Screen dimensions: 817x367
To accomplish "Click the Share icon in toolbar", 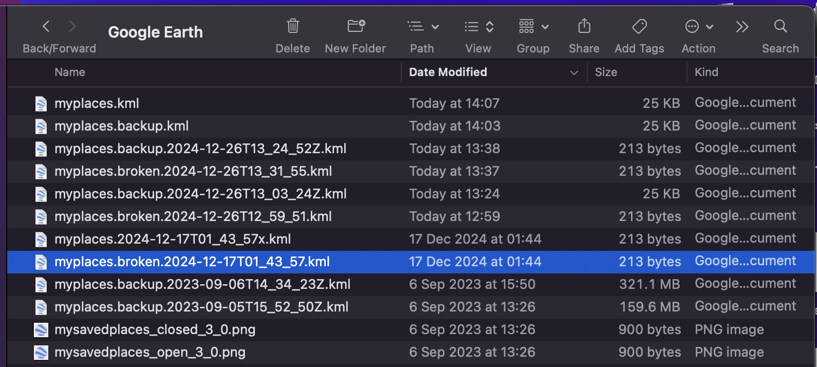I will click(584, 26).
